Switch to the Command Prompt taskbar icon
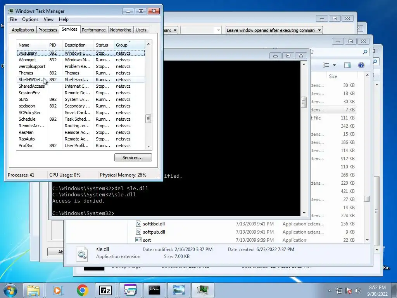The width and height of the screenshot is (397, 298). 154,290
